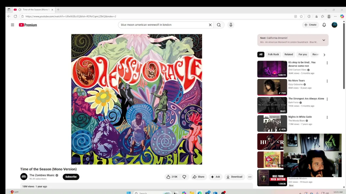346x194 pixels.
Task: Mute tab via speaker icon on tab
Action: click(x=20, y=10)
